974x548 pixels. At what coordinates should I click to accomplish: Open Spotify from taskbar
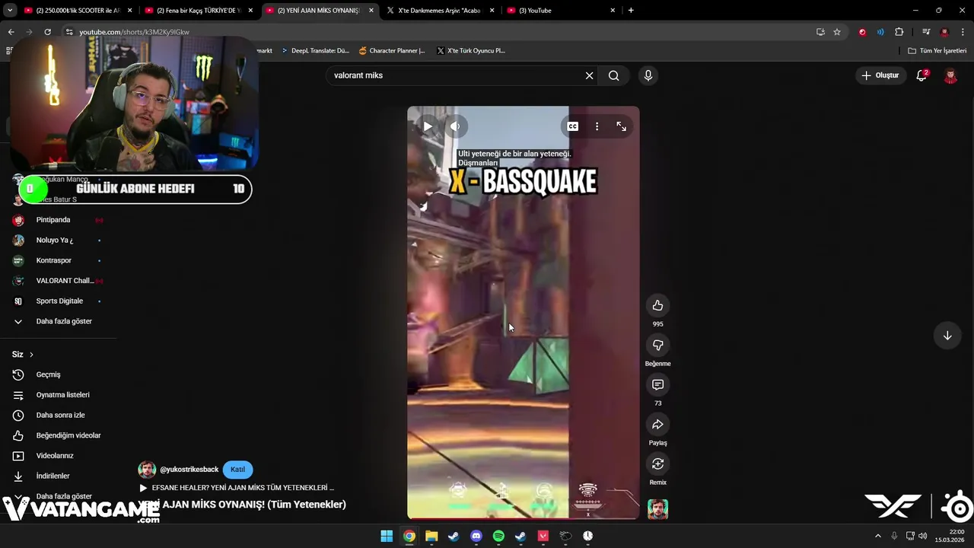point(498,536)
